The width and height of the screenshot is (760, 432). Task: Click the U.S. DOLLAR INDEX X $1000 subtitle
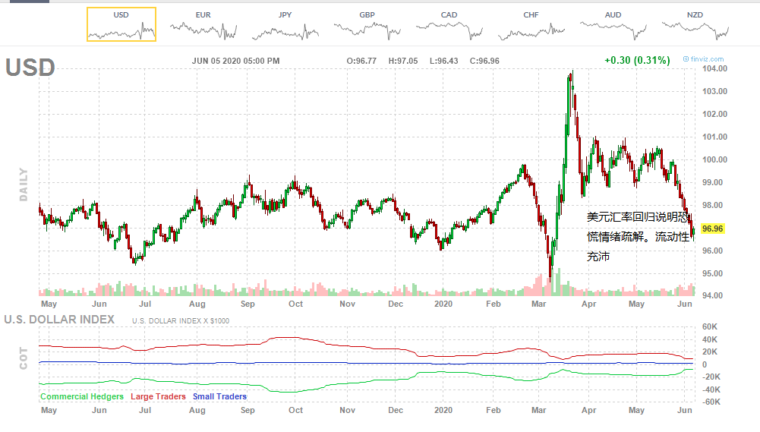coord(181,321)
